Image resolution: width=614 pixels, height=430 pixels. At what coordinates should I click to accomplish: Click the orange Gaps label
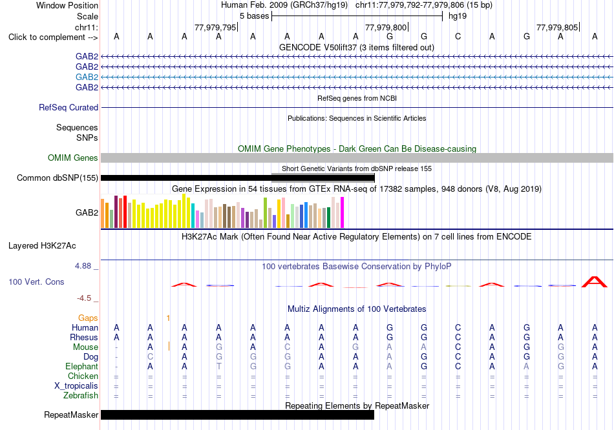tap(88, 318)
